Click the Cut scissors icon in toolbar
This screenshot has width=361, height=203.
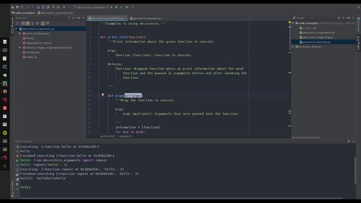coord(38,7)
